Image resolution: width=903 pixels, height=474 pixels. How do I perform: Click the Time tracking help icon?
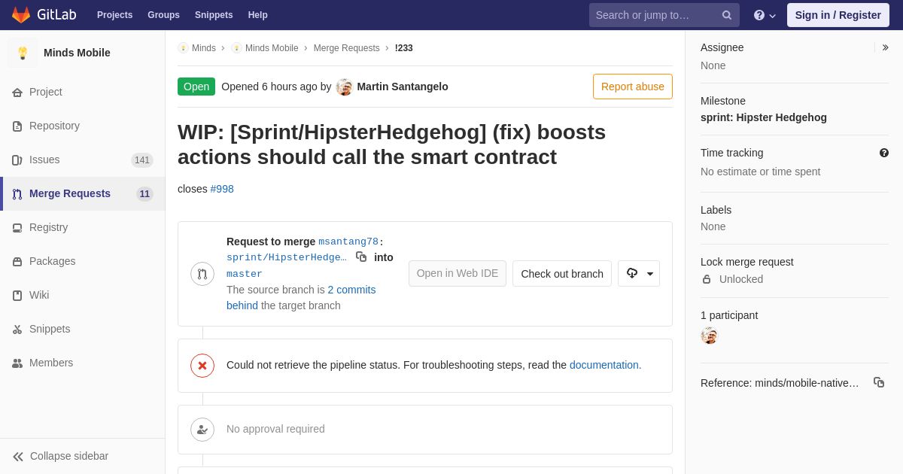click(x=884, y=153)
